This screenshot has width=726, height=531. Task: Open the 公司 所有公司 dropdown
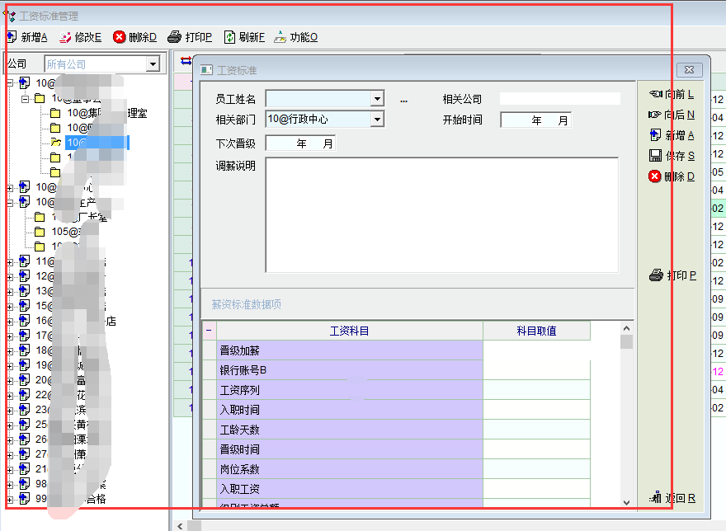[153, 64]
